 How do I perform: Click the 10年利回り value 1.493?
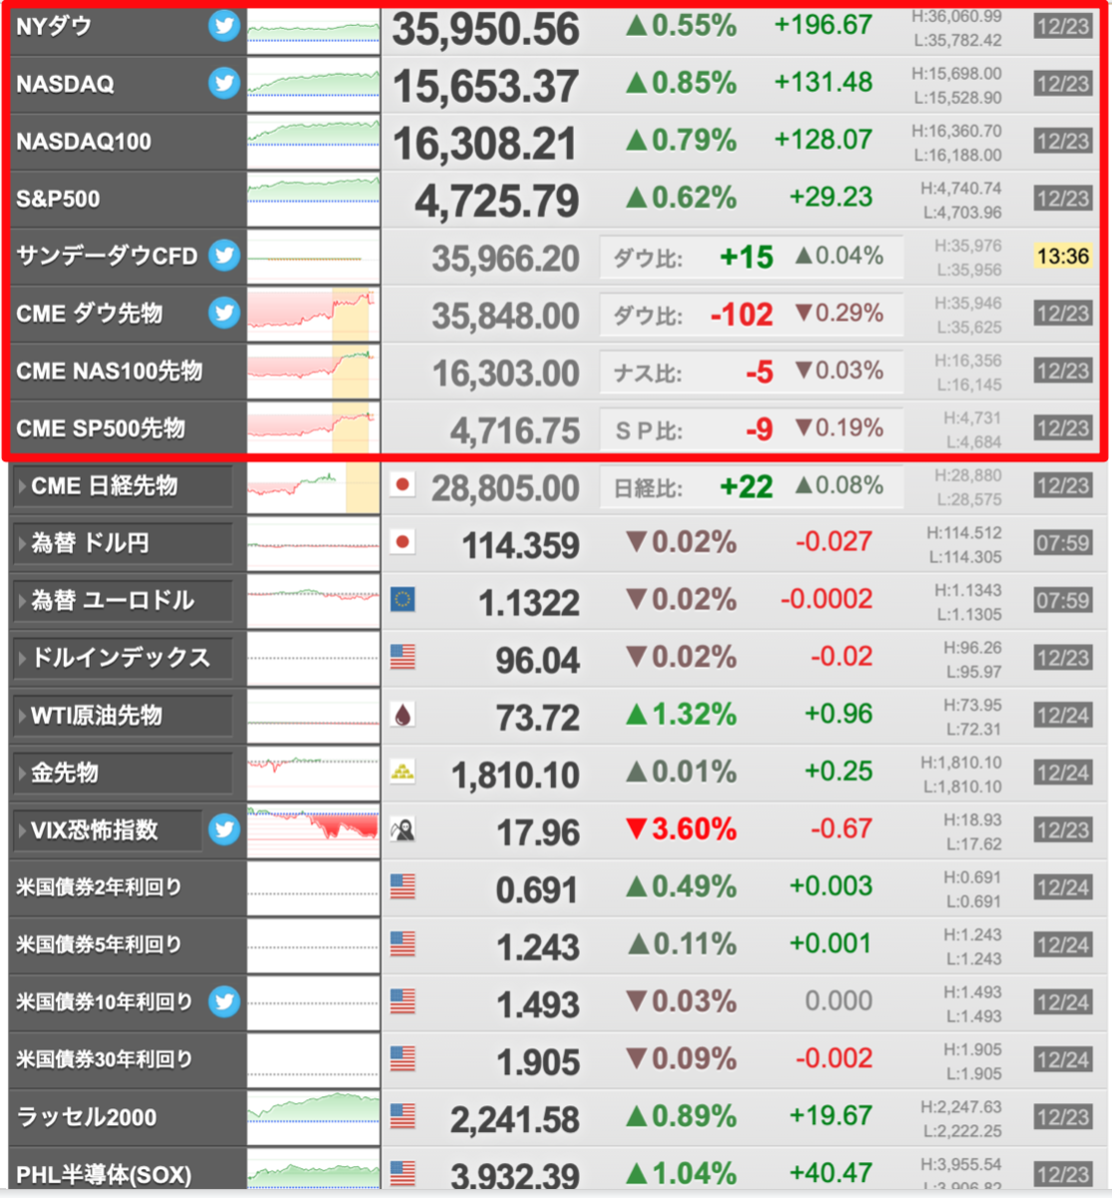(x=538, y=1005)
